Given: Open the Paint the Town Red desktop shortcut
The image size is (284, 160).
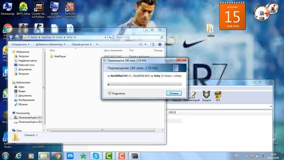Looking at the screenshot, I should pos(70,10).
